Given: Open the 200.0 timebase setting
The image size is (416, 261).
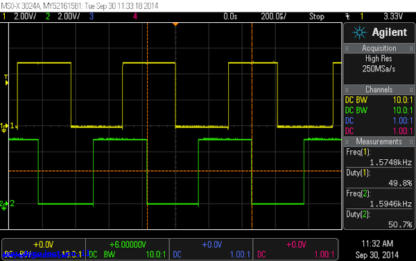Looking at the screenshot, I should click(x=274, y=17).
